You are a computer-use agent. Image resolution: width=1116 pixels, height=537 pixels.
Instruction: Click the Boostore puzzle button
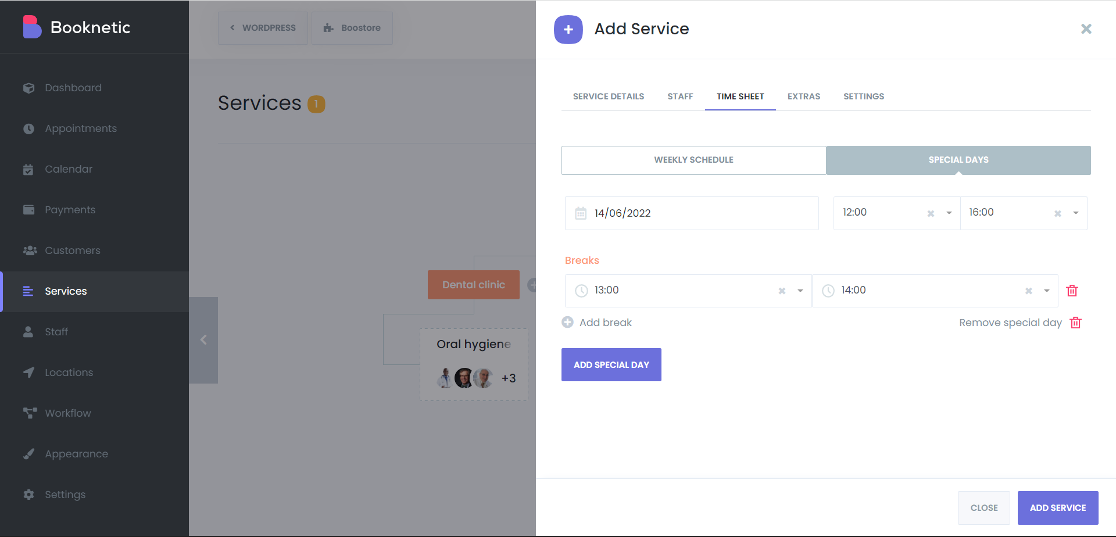352,28
